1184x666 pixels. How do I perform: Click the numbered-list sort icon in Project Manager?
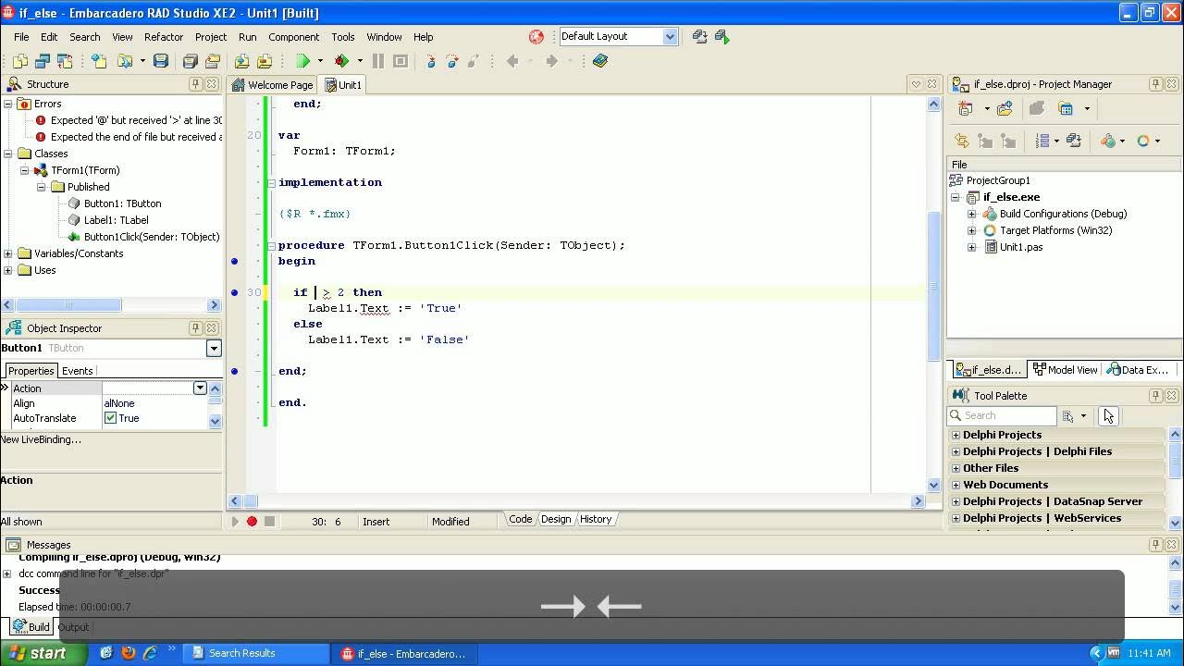coord(1042,141)
